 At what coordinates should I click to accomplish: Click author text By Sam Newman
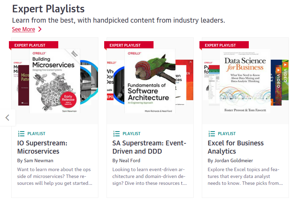[35, 160]
